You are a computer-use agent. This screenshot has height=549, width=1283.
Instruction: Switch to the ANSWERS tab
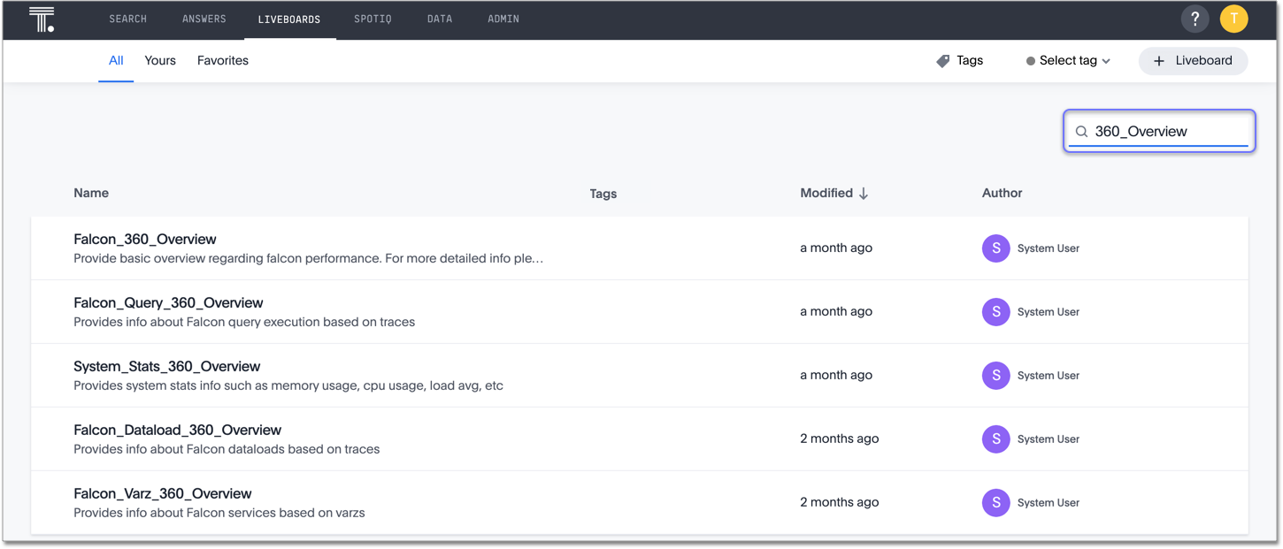pyautogui.click(x=204, y=18)
